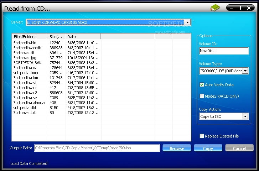Click size value 580608

(56, 93)
